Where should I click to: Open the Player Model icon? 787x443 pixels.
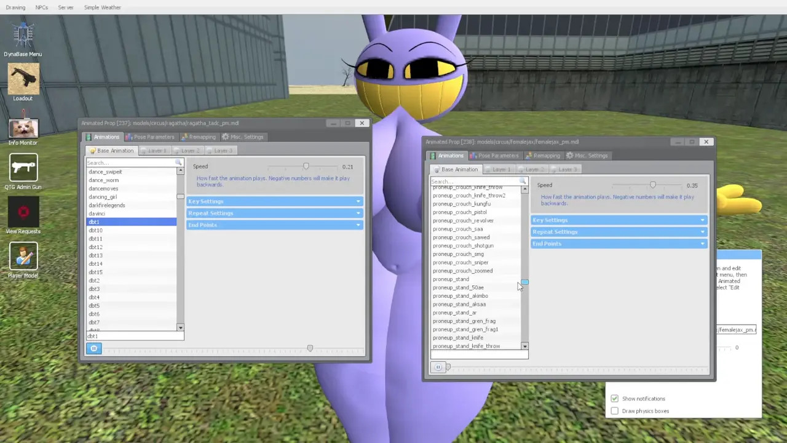(23, 257)
